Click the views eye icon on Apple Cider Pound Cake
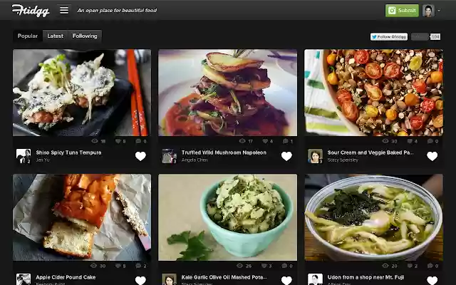This screenshot has width=456, height=285. pos(93,266)
